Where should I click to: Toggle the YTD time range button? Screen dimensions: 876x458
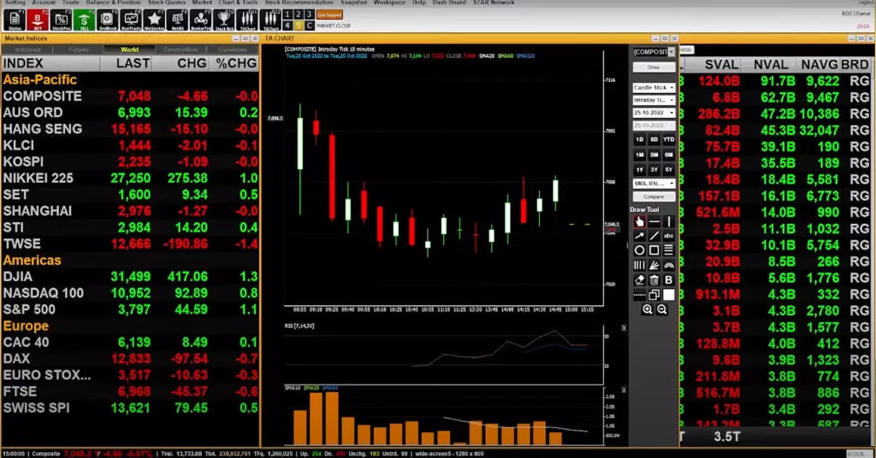(x=668, y=139)
